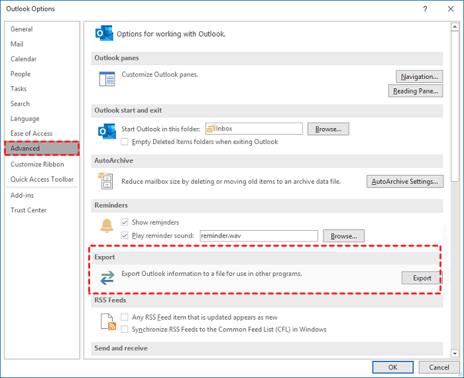Click the Export arrows icon
The width and height of the screenshot is (464, 378).
[107, 278]
